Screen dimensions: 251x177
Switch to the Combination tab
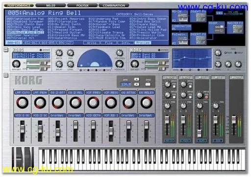(x=114, y=5)
